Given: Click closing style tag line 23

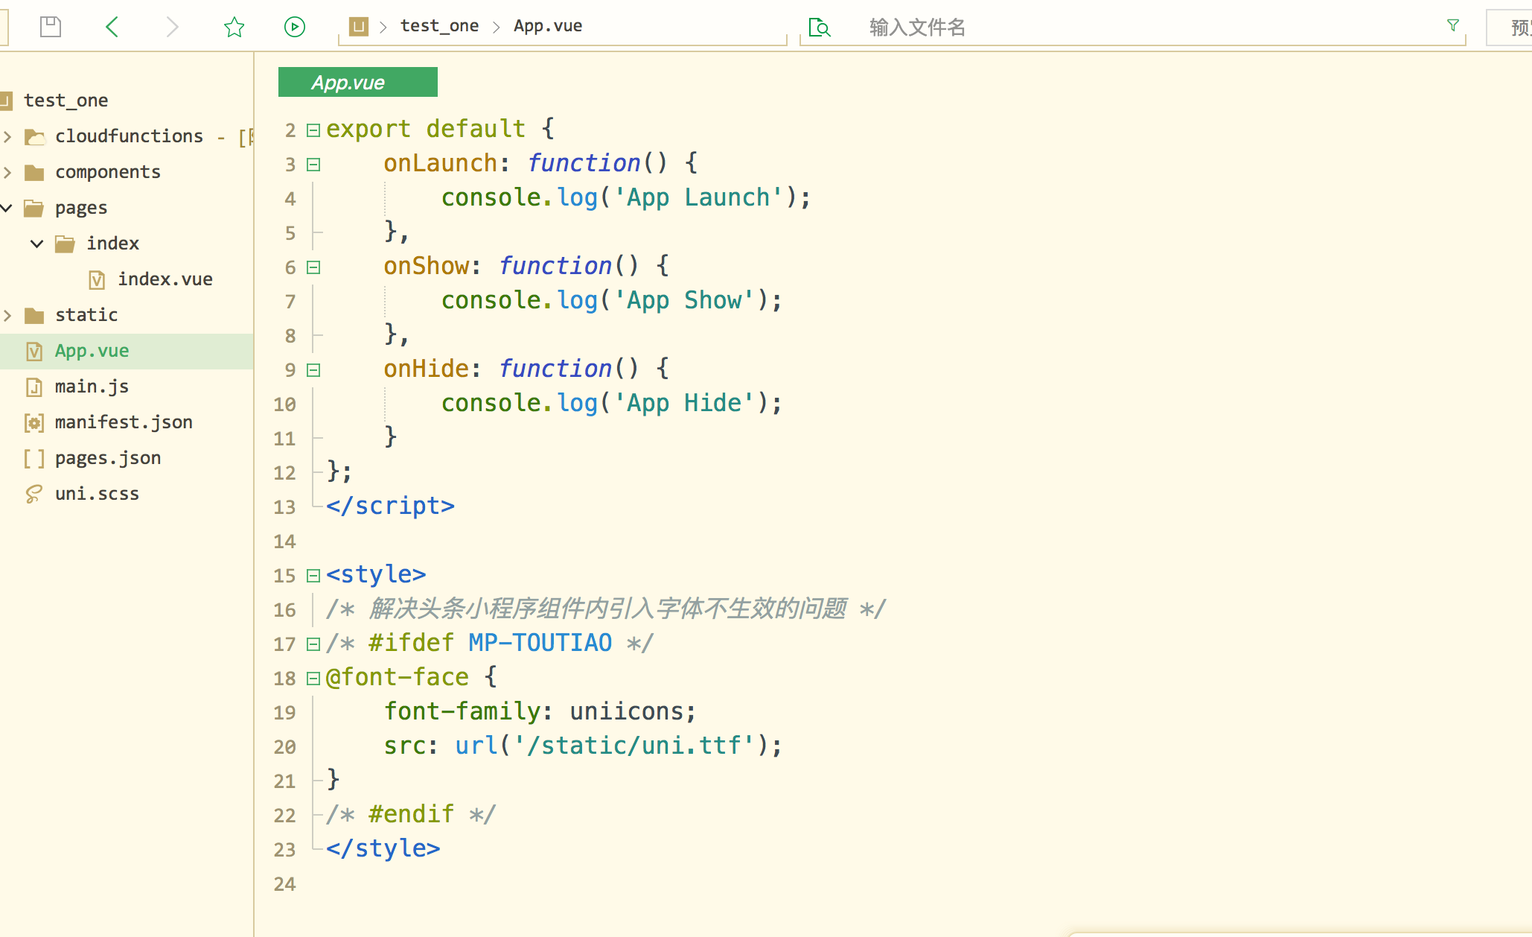Looking at the screenshot, I should (x=383, y=848).
